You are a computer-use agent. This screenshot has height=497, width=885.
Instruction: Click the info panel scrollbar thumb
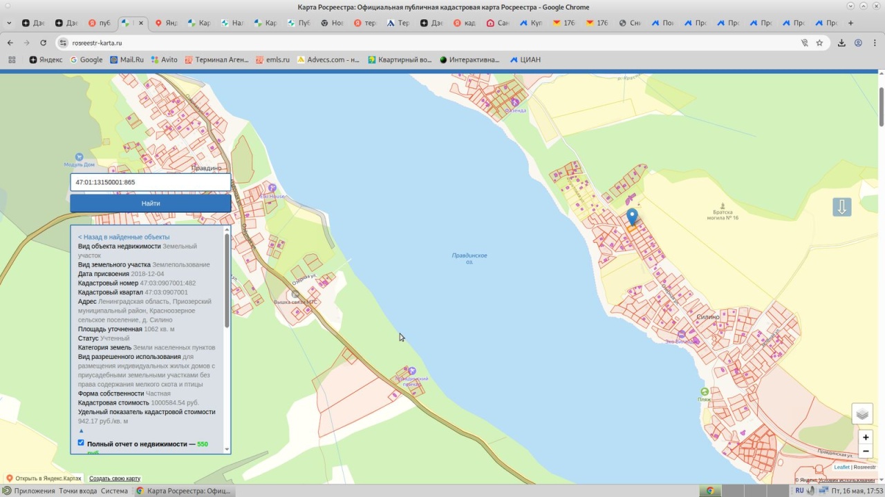coord(227,280)
